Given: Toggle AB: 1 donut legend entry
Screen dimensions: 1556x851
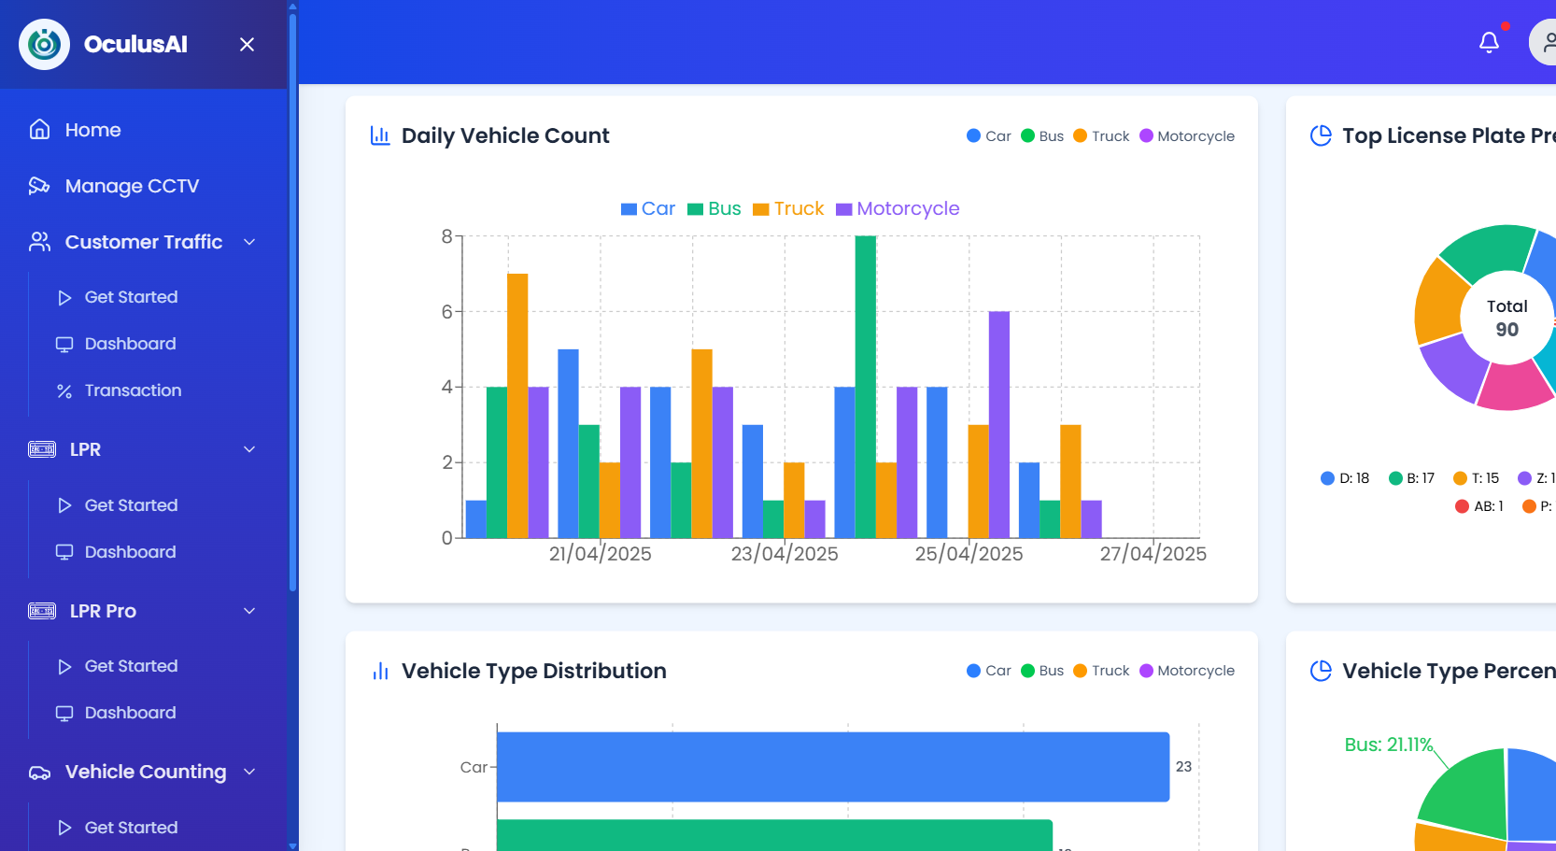Looking at the screenshot, I should (x=1479, y=506).
